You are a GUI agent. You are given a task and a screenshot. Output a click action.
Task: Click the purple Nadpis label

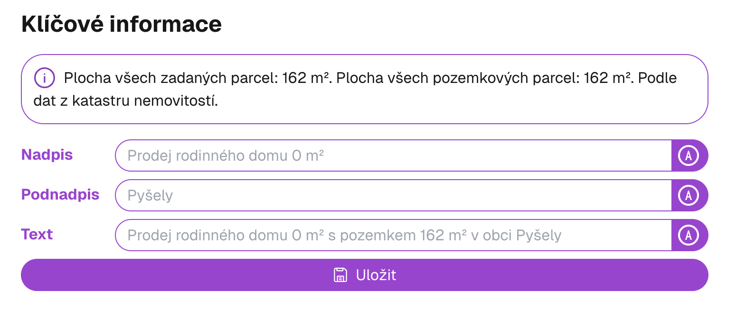coord(46,155)
